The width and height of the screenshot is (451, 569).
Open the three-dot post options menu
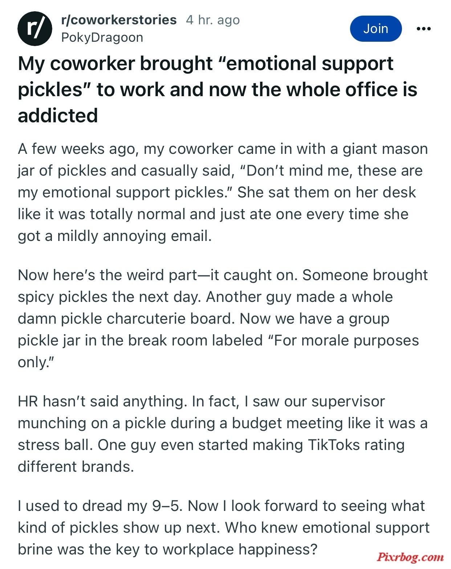click(423, 29)
